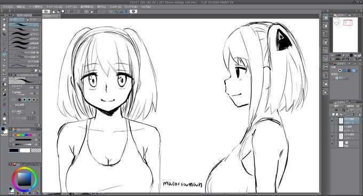Screen dimensions: 363x196
Task: Adjust the Hue rainbow slider
Action: pos(23,135)
